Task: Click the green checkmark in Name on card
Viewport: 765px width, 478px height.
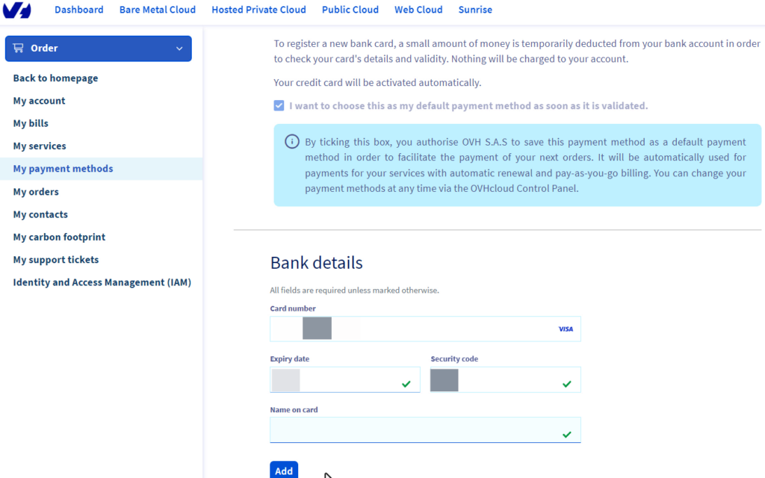Action: pyautogui.click(x=566, y=434)
